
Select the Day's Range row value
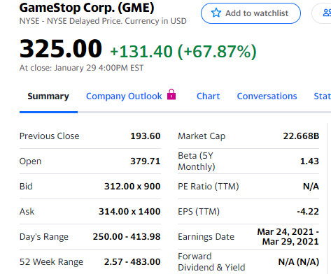[x=127, y=237]
